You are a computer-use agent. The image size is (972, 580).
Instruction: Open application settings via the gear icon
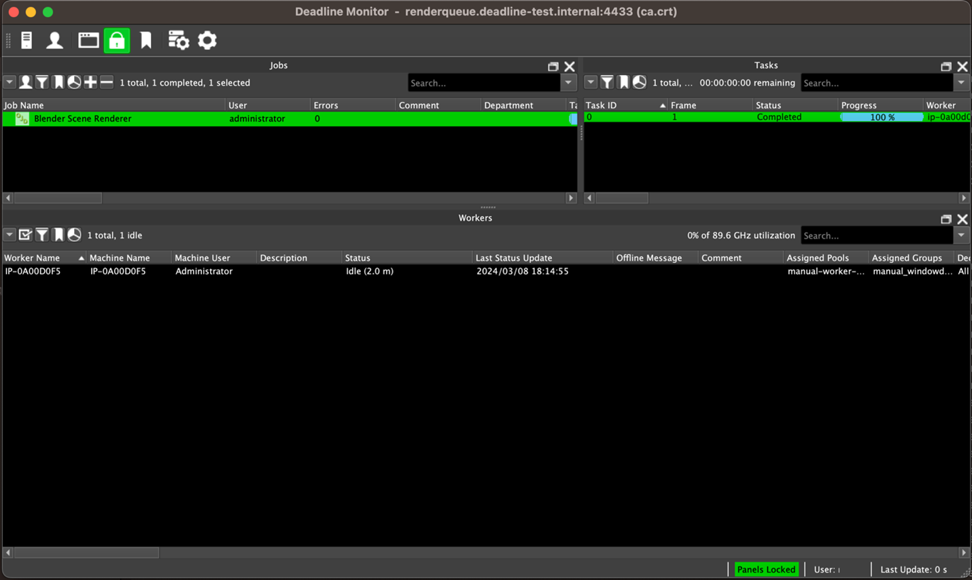tap(207, 40)
